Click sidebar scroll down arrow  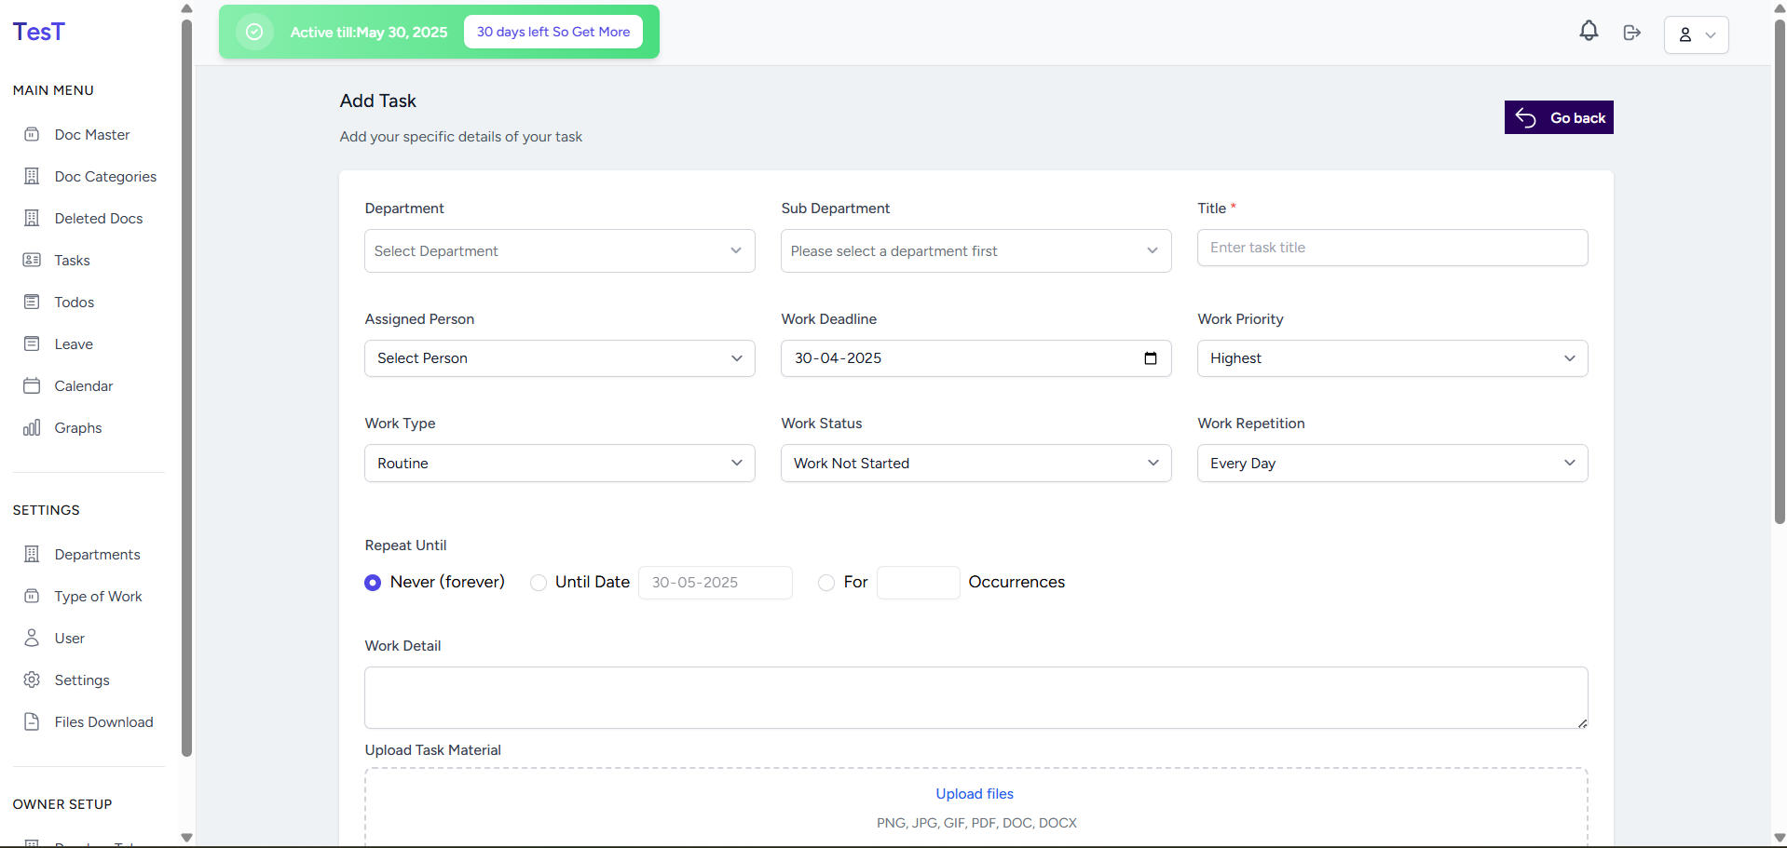(186, 838)
